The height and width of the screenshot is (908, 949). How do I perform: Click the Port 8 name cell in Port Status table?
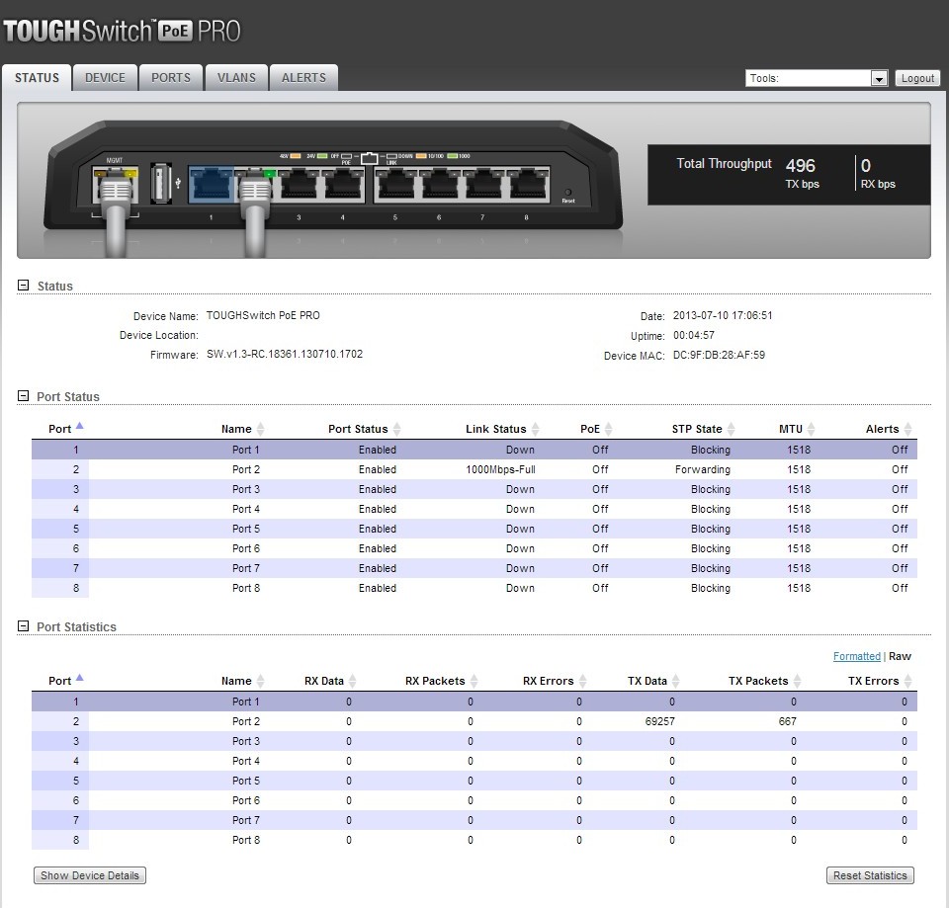[246, 588]
